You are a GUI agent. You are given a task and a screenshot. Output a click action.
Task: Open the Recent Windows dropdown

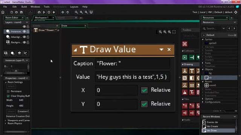tap(235, 117)
